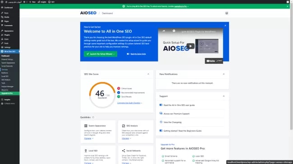Open the Comments section in sidebar
Viewport: 293px width, 164px height.
(x=8, y=26)
